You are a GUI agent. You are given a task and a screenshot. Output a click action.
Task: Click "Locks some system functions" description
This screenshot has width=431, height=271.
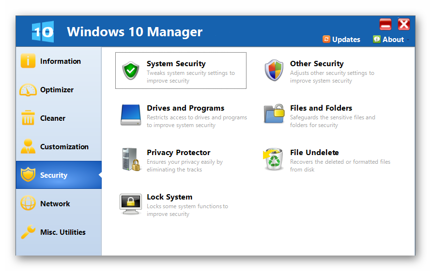[x=187, y=210]
